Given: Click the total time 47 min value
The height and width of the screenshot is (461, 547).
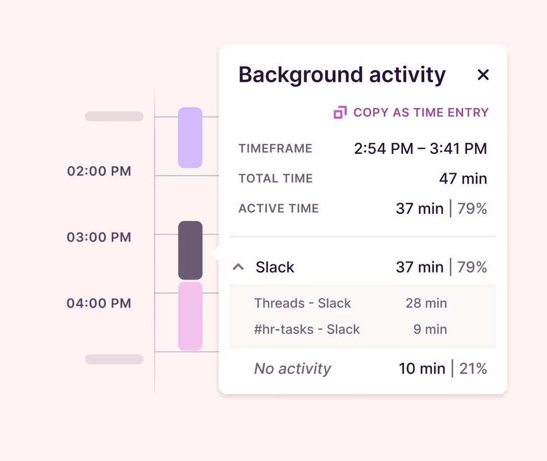Looking at the screenshot, I should pos(463,178).
